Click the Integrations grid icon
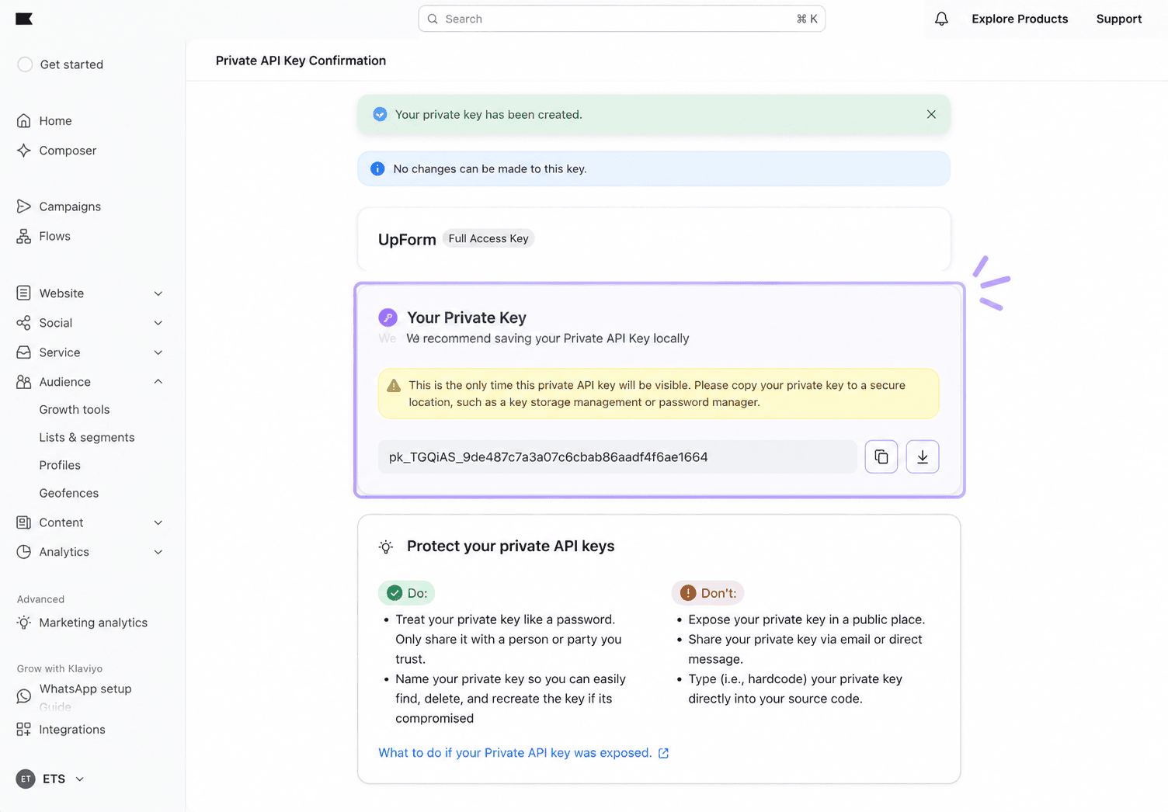The width and height of the screenshot is (1168, 812). click(24, 730)
